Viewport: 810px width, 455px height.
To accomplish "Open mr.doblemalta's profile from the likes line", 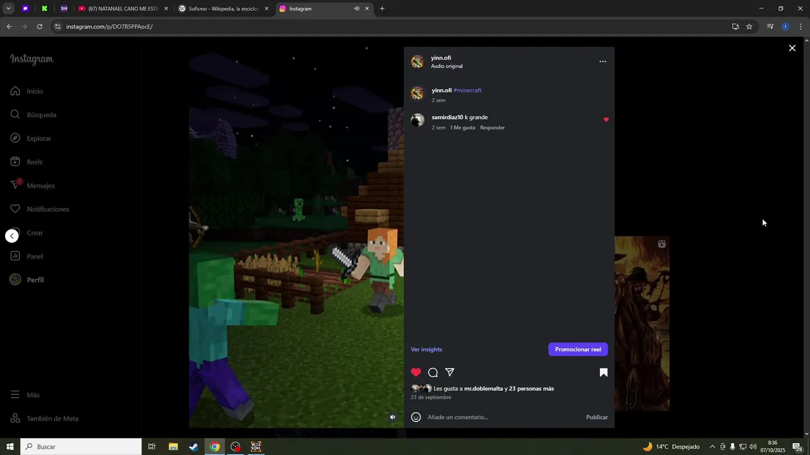I will click(483, 389).
